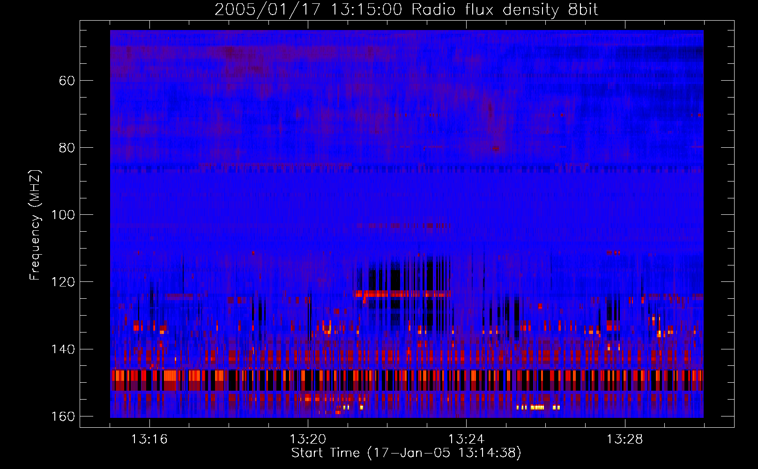Click the plot title "2005/01/17 13:15:00 Radio flux density 8bit"
Screen dimensions: 758x469
(406, 9)
